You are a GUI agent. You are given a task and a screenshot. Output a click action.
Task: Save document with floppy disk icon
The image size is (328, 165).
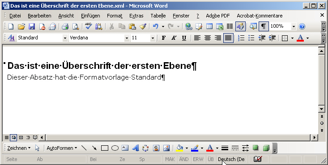pyautogui.click(x=32, y=26)
